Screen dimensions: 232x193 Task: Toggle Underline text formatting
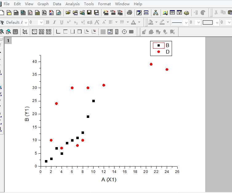click(x=62, y=22)
